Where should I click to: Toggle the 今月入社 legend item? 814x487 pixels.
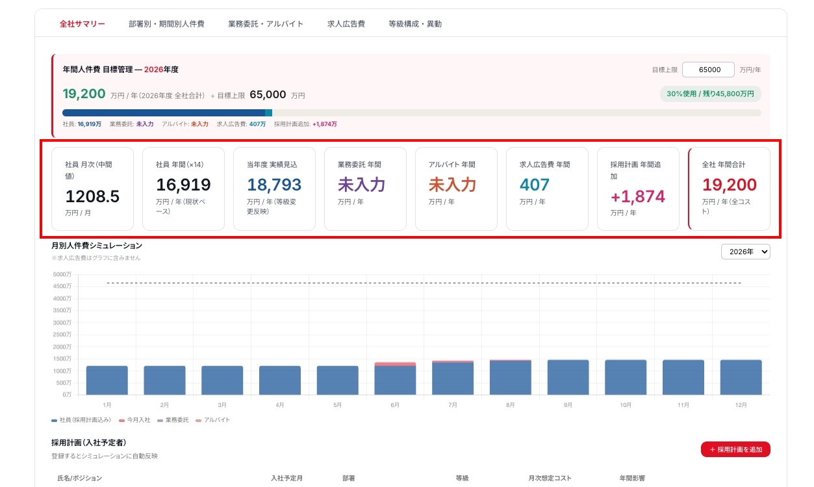tap(134, 420)
